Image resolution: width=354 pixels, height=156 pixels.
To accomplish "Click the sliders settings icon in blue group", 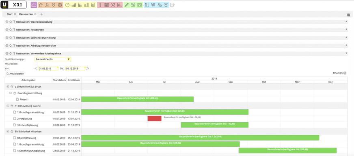I will pos(147,5).
